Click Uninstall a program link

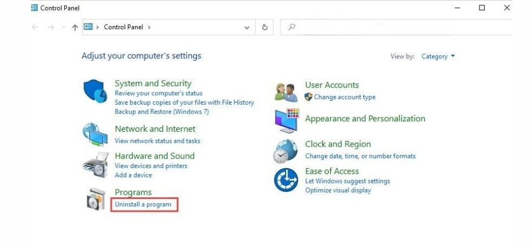click(x=143, y=204)
